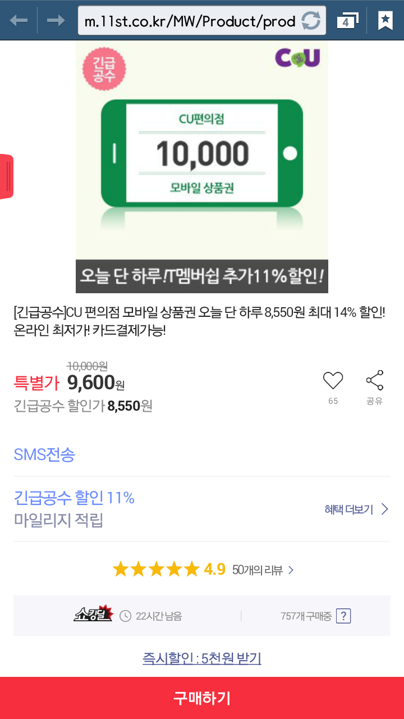Open the purchase count help icon
This screenshot has width=404, height=719.
343,616
